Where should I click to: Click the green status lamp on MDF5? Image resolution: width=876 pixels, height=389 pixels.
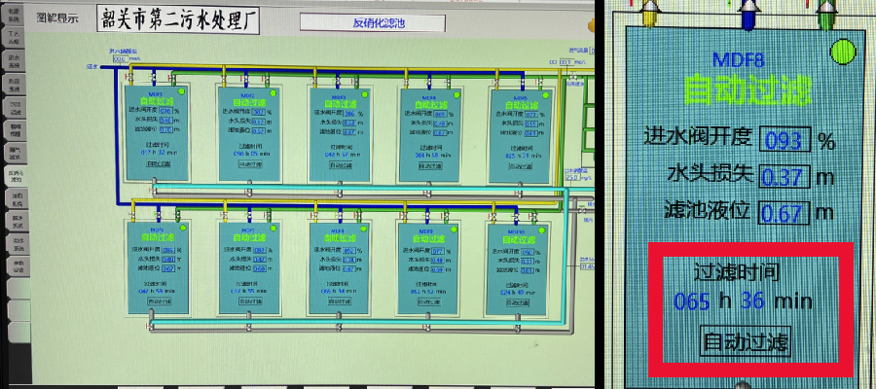point(547,94)
